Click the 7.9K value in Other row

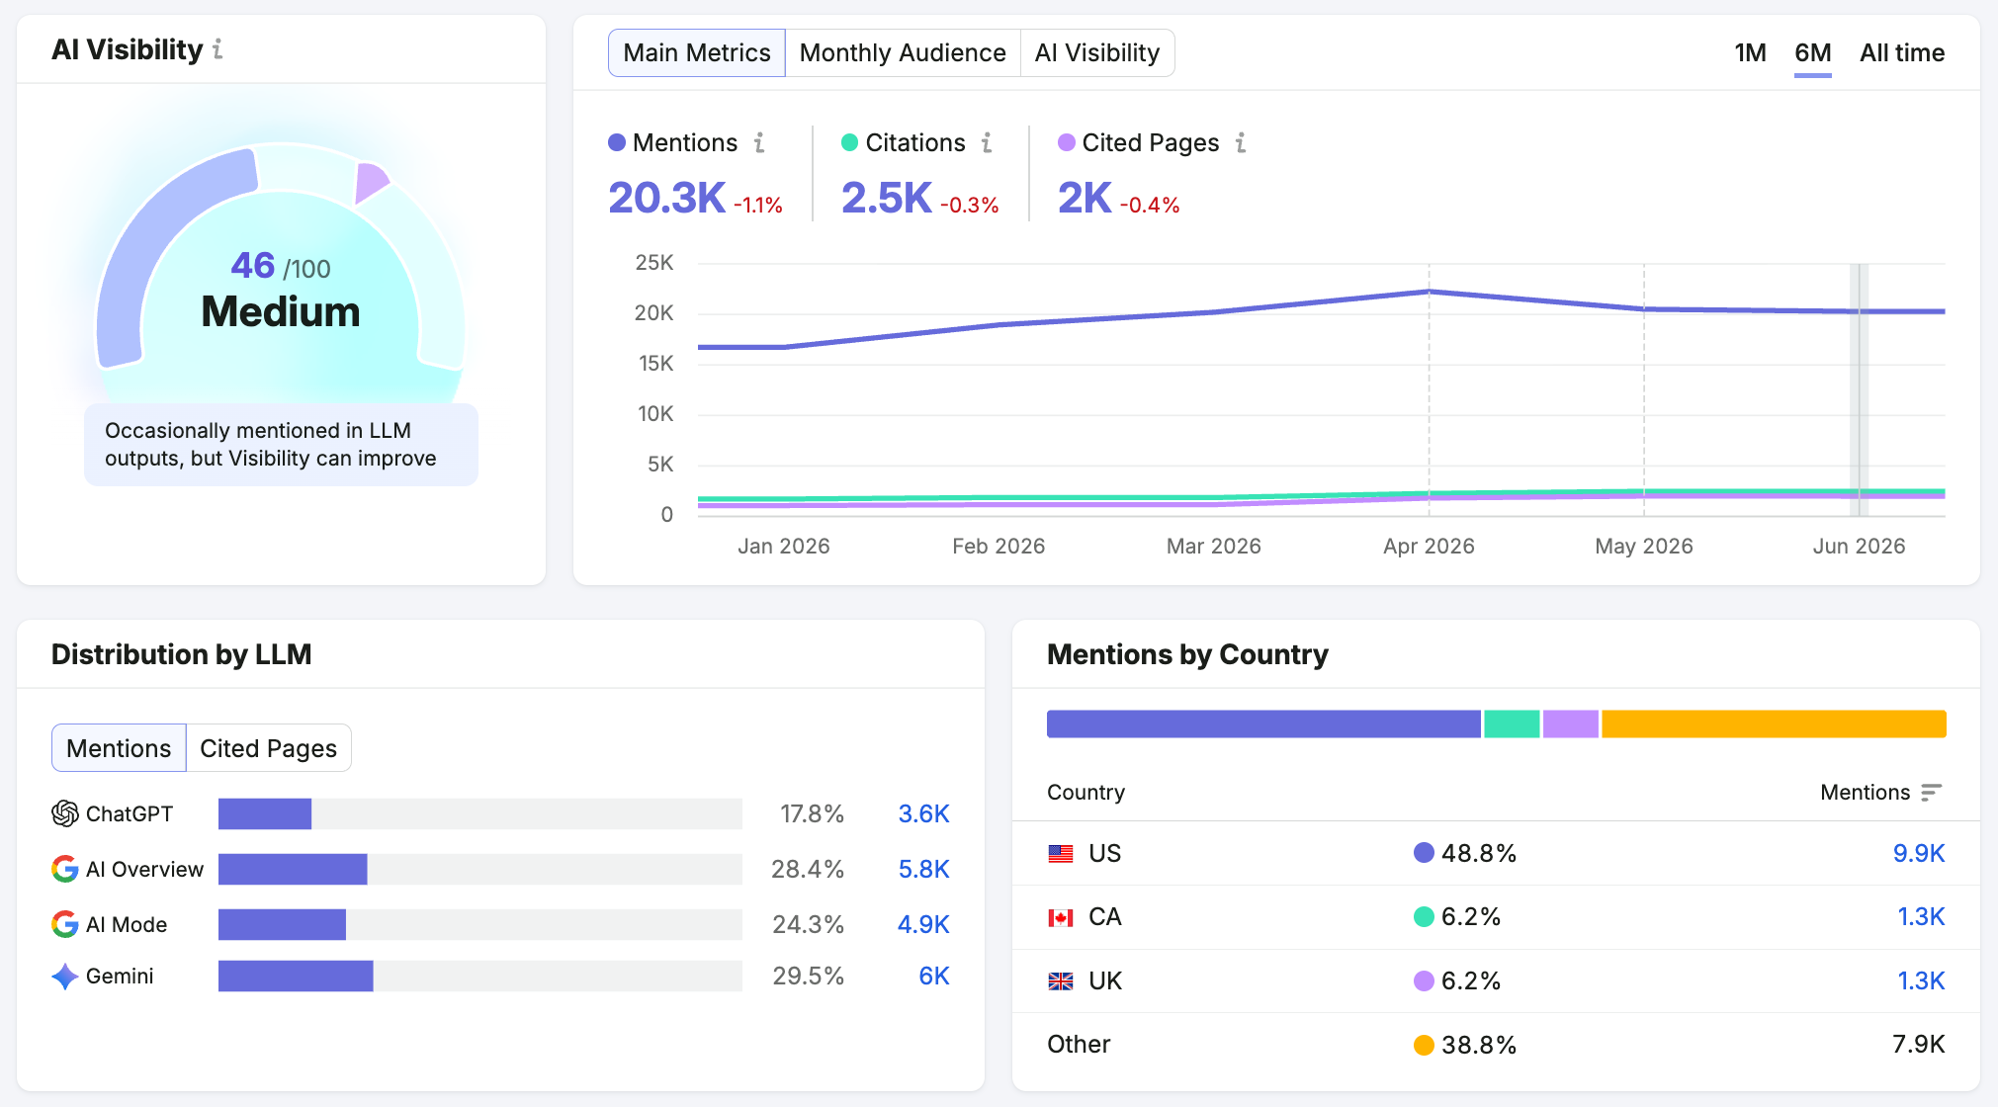[1918, 1045]
